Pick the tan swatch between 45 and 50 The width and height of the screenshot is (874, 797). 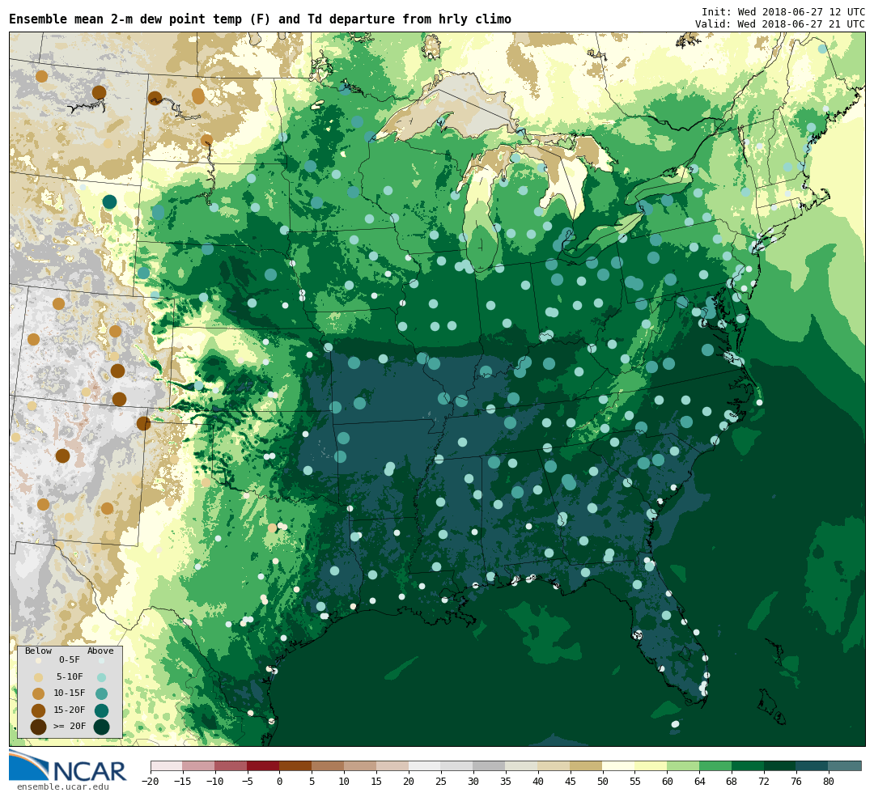(587, 766)
